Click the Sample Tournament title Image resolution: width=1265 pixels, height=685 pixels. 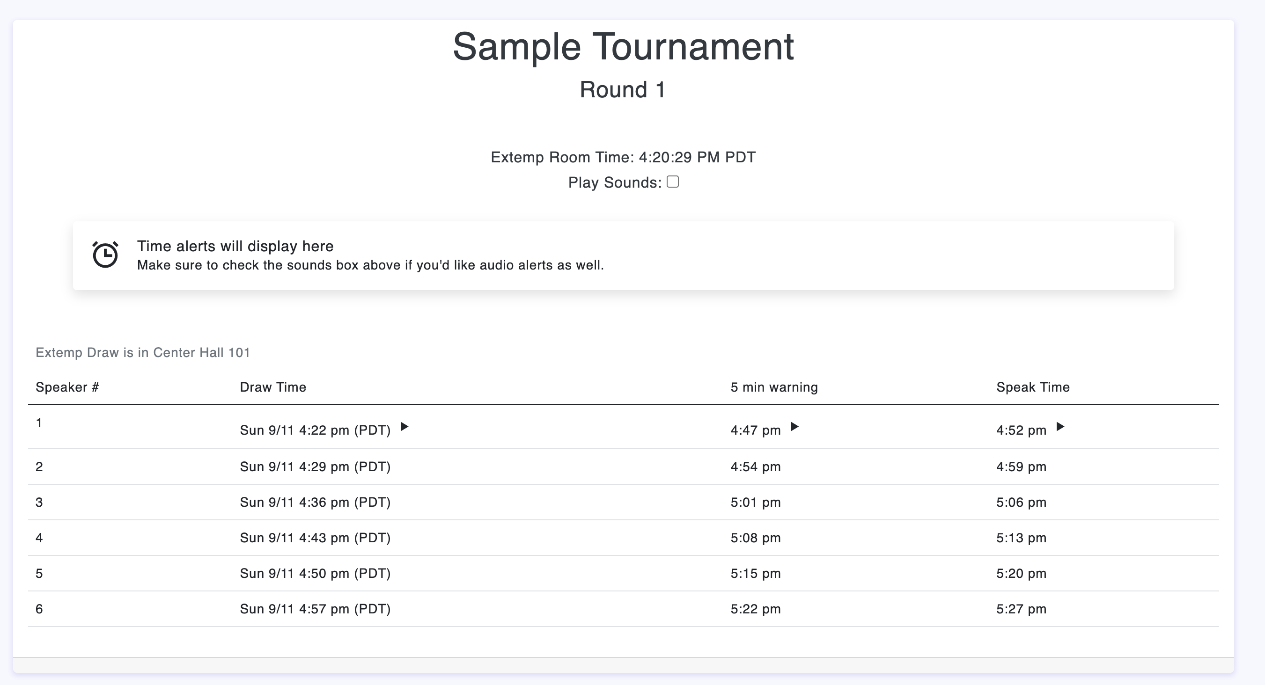[623, 47]
